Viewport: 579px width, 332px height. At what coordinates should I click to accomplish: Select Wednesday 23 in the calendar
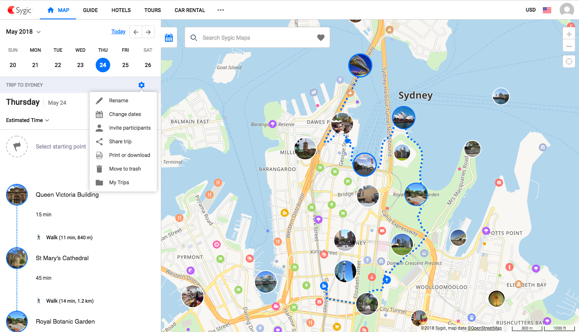tap(80, 65)
